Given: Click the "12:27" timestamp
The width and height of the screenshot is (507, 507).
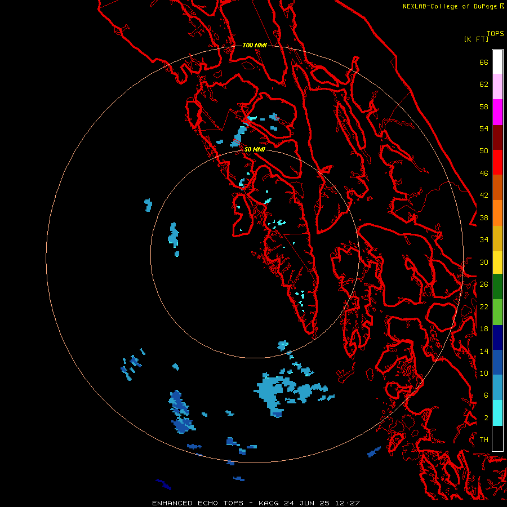Looking at the screenshot, I should pyautogui.click(x=347, y=503).
